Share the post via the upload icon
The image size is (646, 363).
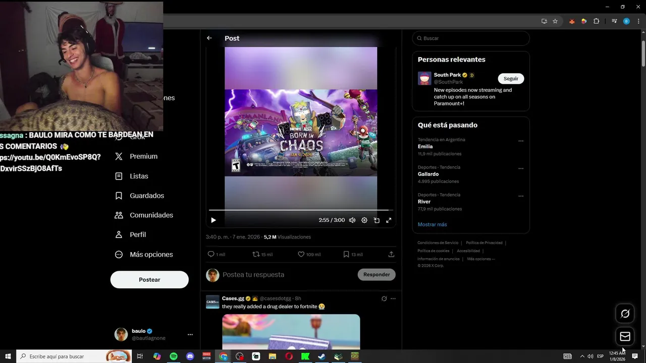pyautogui.click(x=391, y=255)
